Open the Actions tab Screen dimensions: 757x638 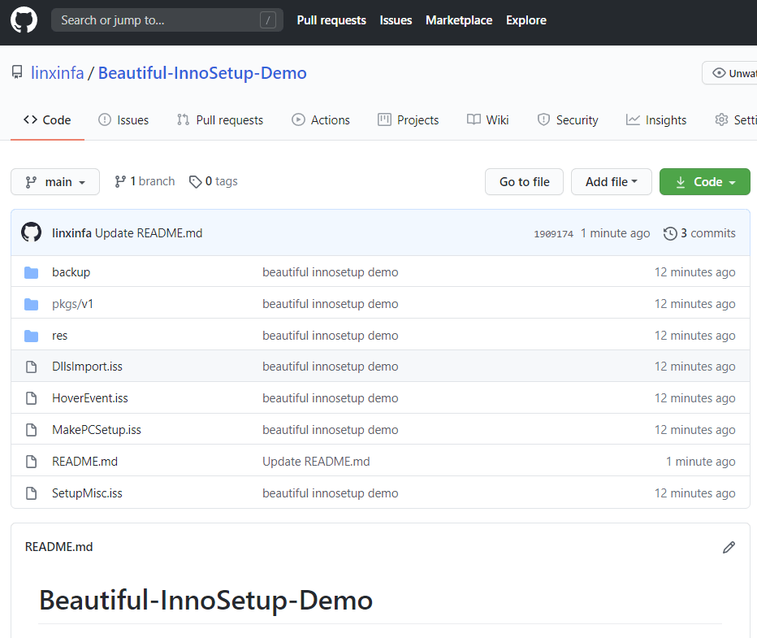tap(320, 119)
